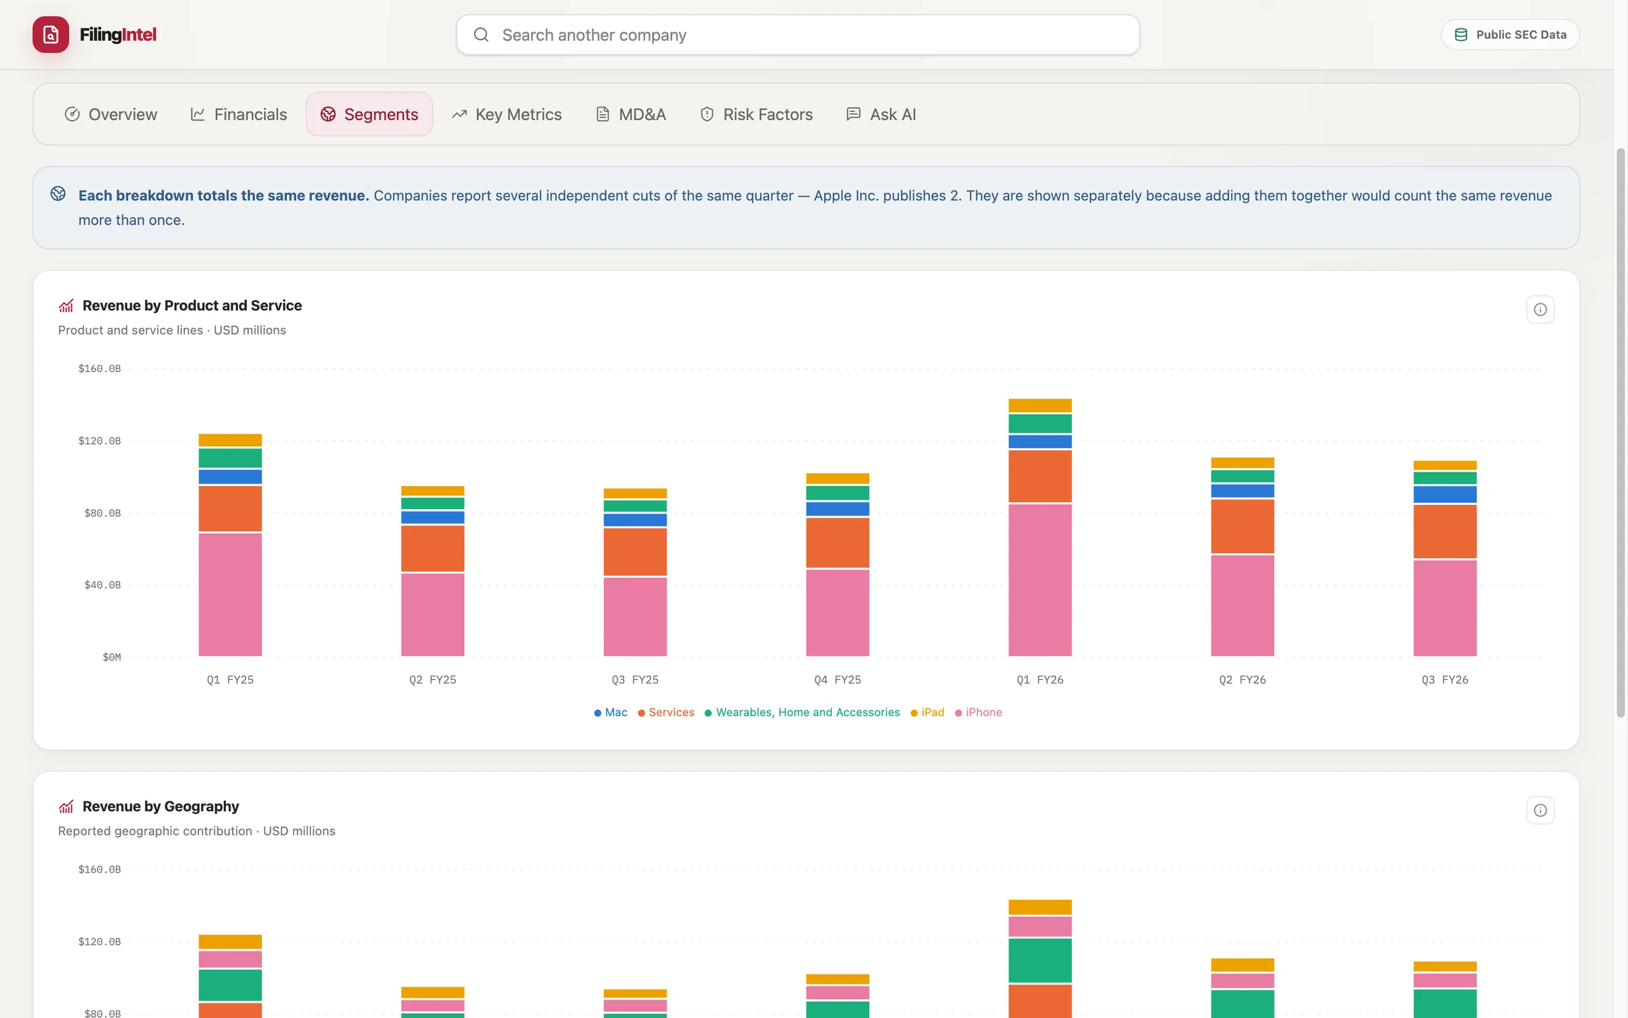Click the iPhone segment of the Q2 FY25 product bar
The width and height of the screenshot is (1628, 1018).
pyautogui.click(x=433, y=615)
